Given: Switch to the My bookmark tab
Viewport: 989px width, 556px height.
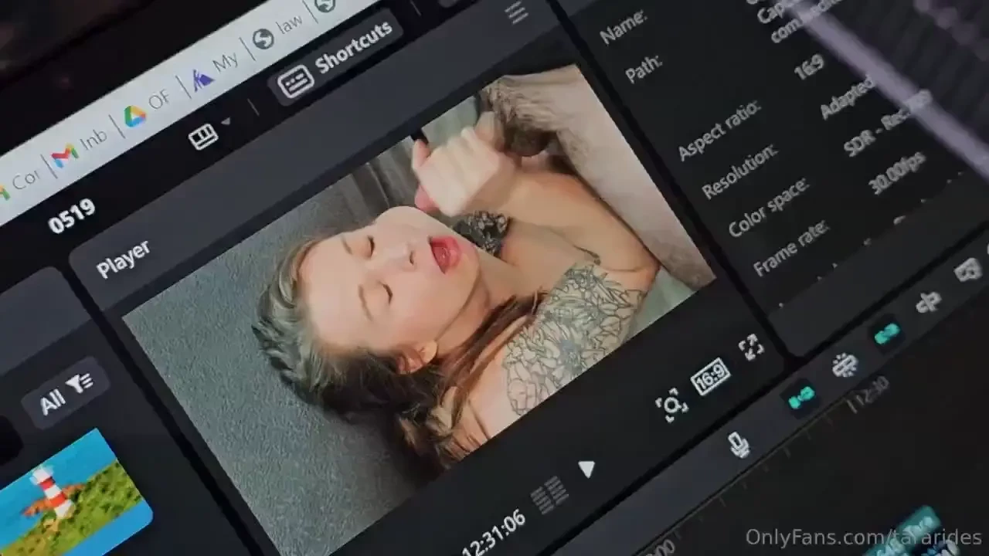Looking at the screenshot, I should coord(215,71).
